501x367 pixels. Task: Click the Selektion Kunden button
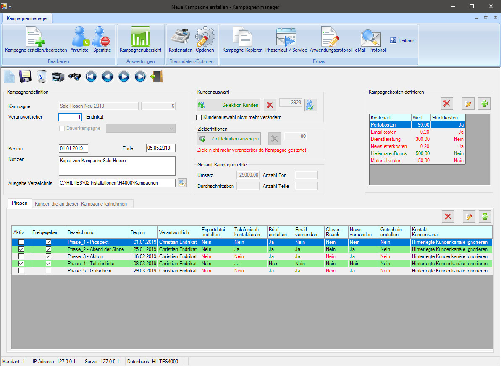pyautogui.click(x=228, y=105)
